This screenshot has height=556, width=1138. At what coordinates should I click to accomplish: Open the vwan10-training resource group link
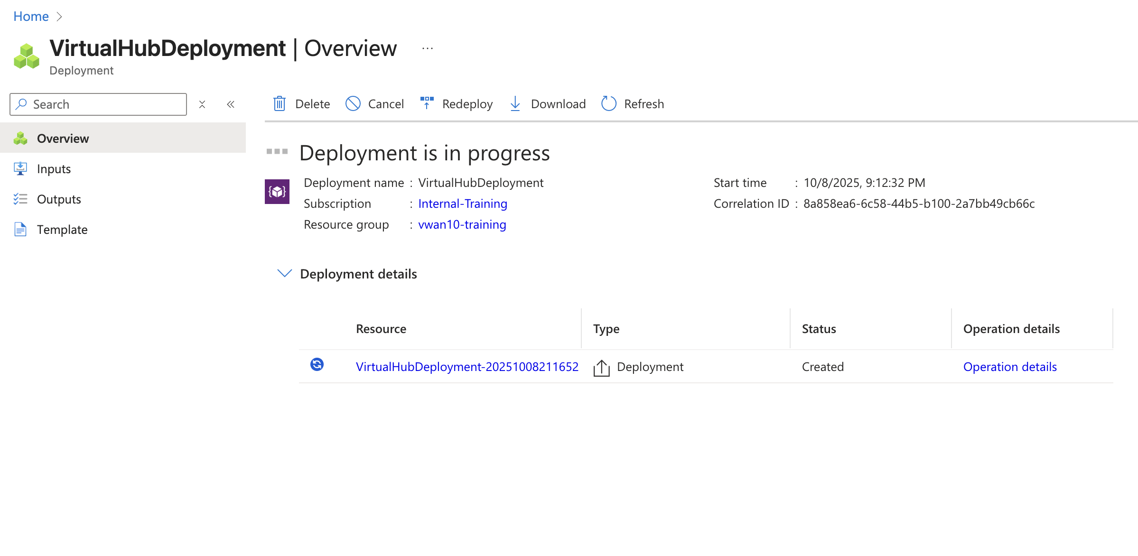pyautogui.click(x=462, y=224)
